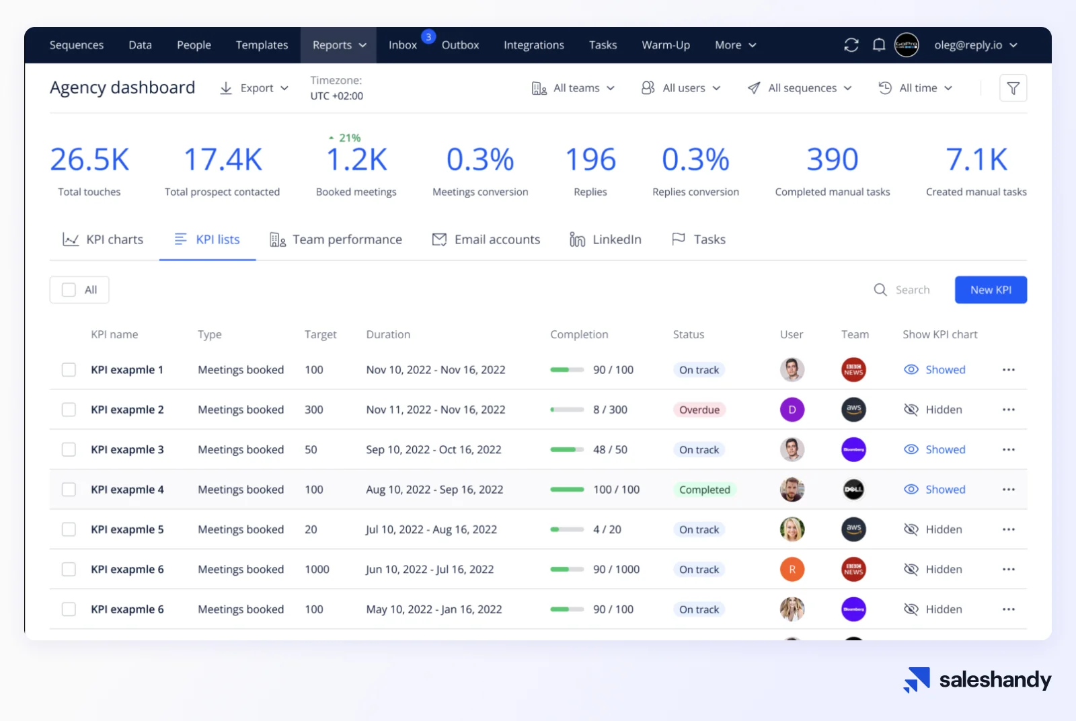Click the orange R user avatar

point(792,569)
